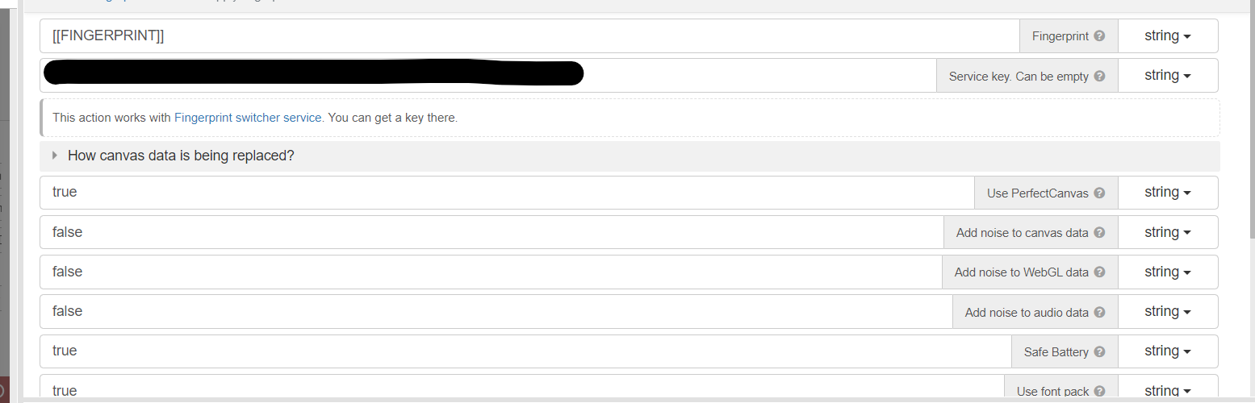Viewport: 1255px width, 403px height.
Task: Click the WebGL noise help icon
Action: (x=1100, y=272)
